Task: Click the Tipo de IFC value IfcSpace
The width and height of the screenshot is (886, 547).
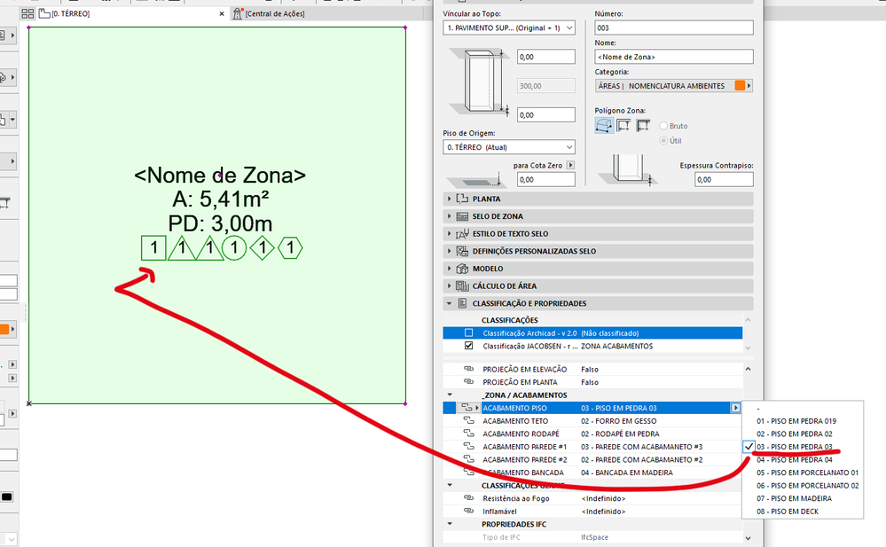Action: click(594, 537)
